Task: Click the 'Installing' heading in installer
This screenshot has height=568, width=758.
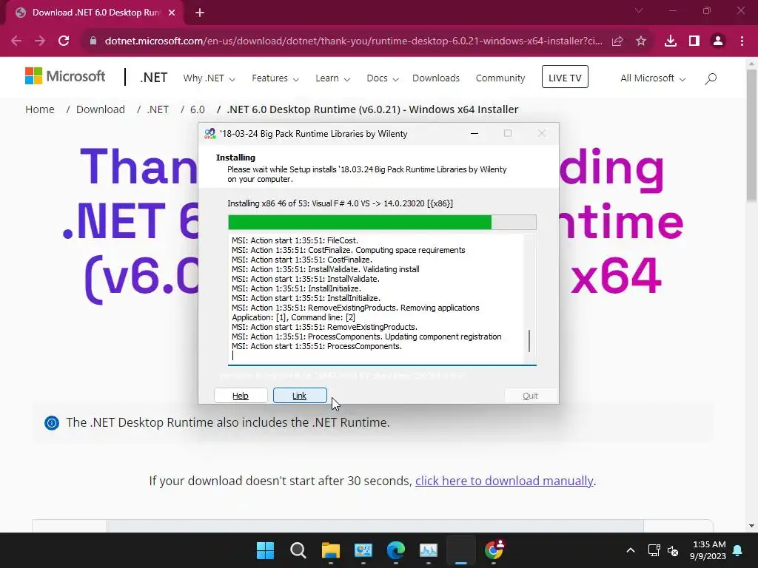Action: pos(235,158)
